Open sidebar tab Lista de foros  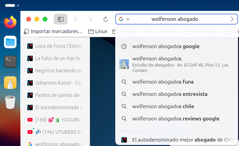(55, 46)
